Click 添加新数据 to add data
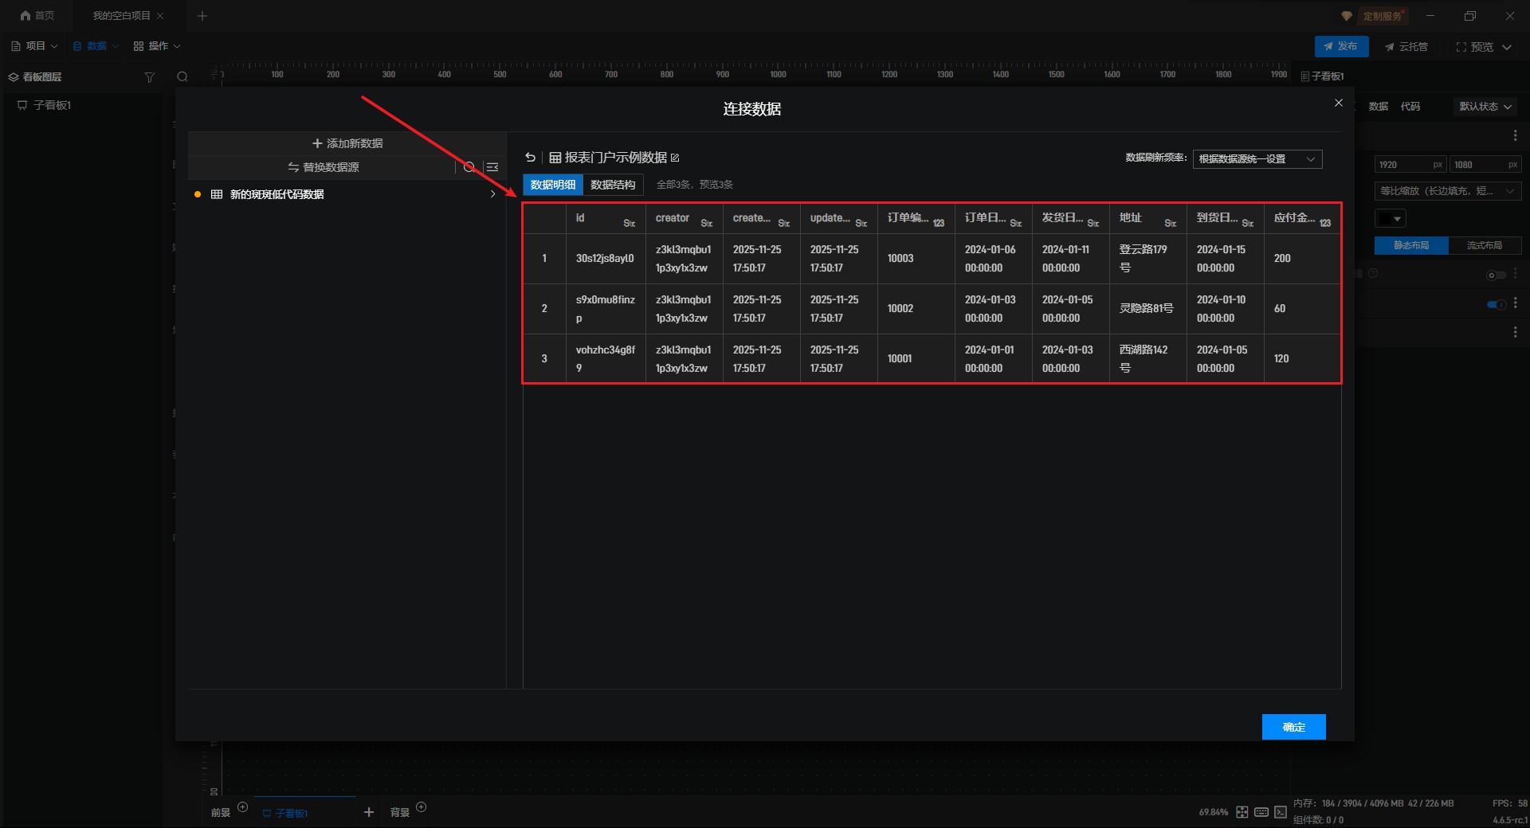Image resolution: width=1530 pixels, height=828 pixels. [x=347, y=143]
